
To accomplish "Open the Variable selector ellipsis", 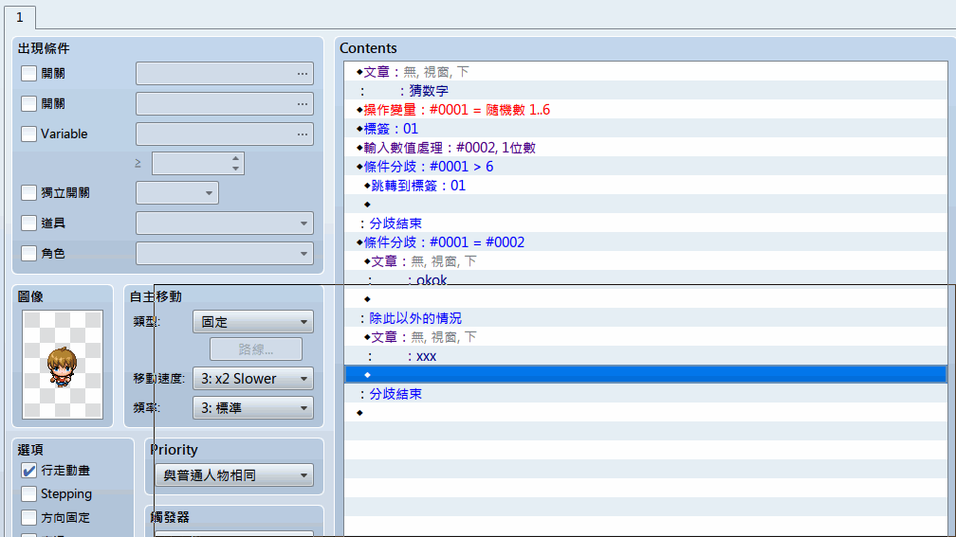I will click(x=303, y=134).
